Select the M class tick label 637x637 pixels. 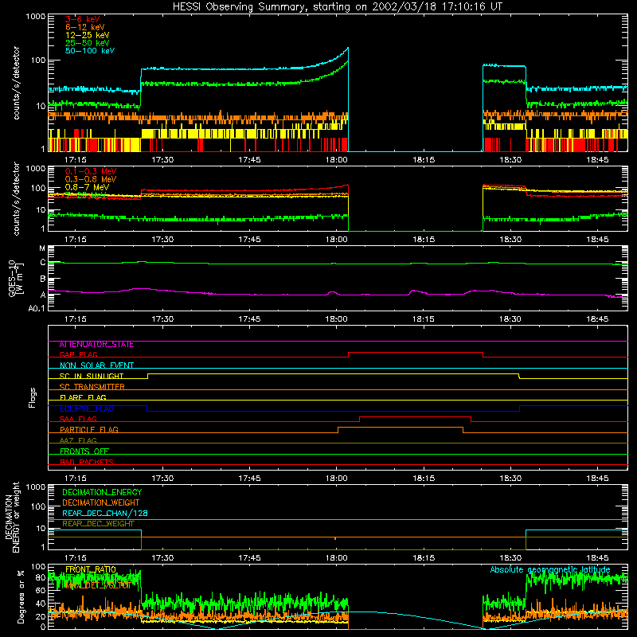(42, 248)
